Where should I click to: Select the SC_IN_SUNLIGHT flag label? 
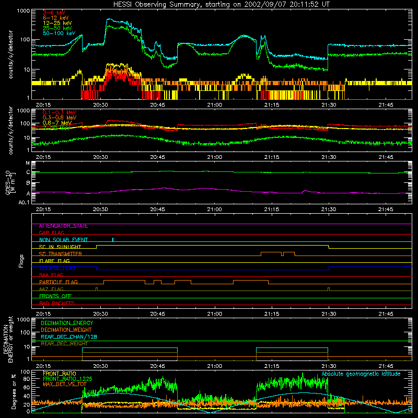click(x=60, y=247)
